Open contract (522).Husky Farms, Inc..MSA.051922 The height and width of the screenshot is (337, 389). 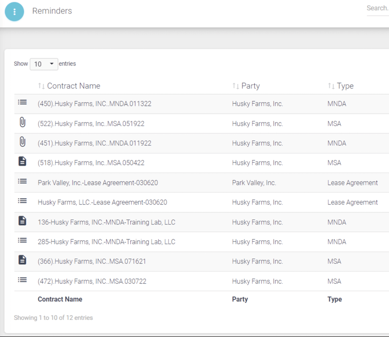pyautogui.click(x=91, y=123)
